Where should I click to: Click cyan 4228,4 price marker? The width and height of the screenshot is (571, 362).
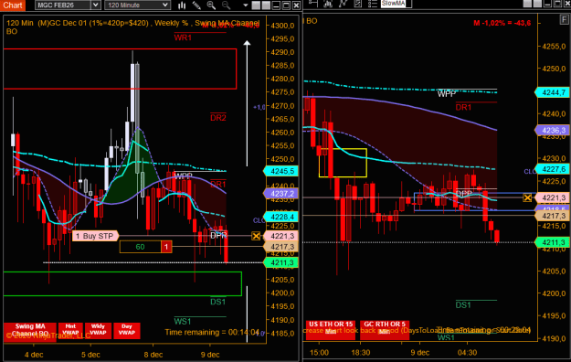tap(280, 217)
